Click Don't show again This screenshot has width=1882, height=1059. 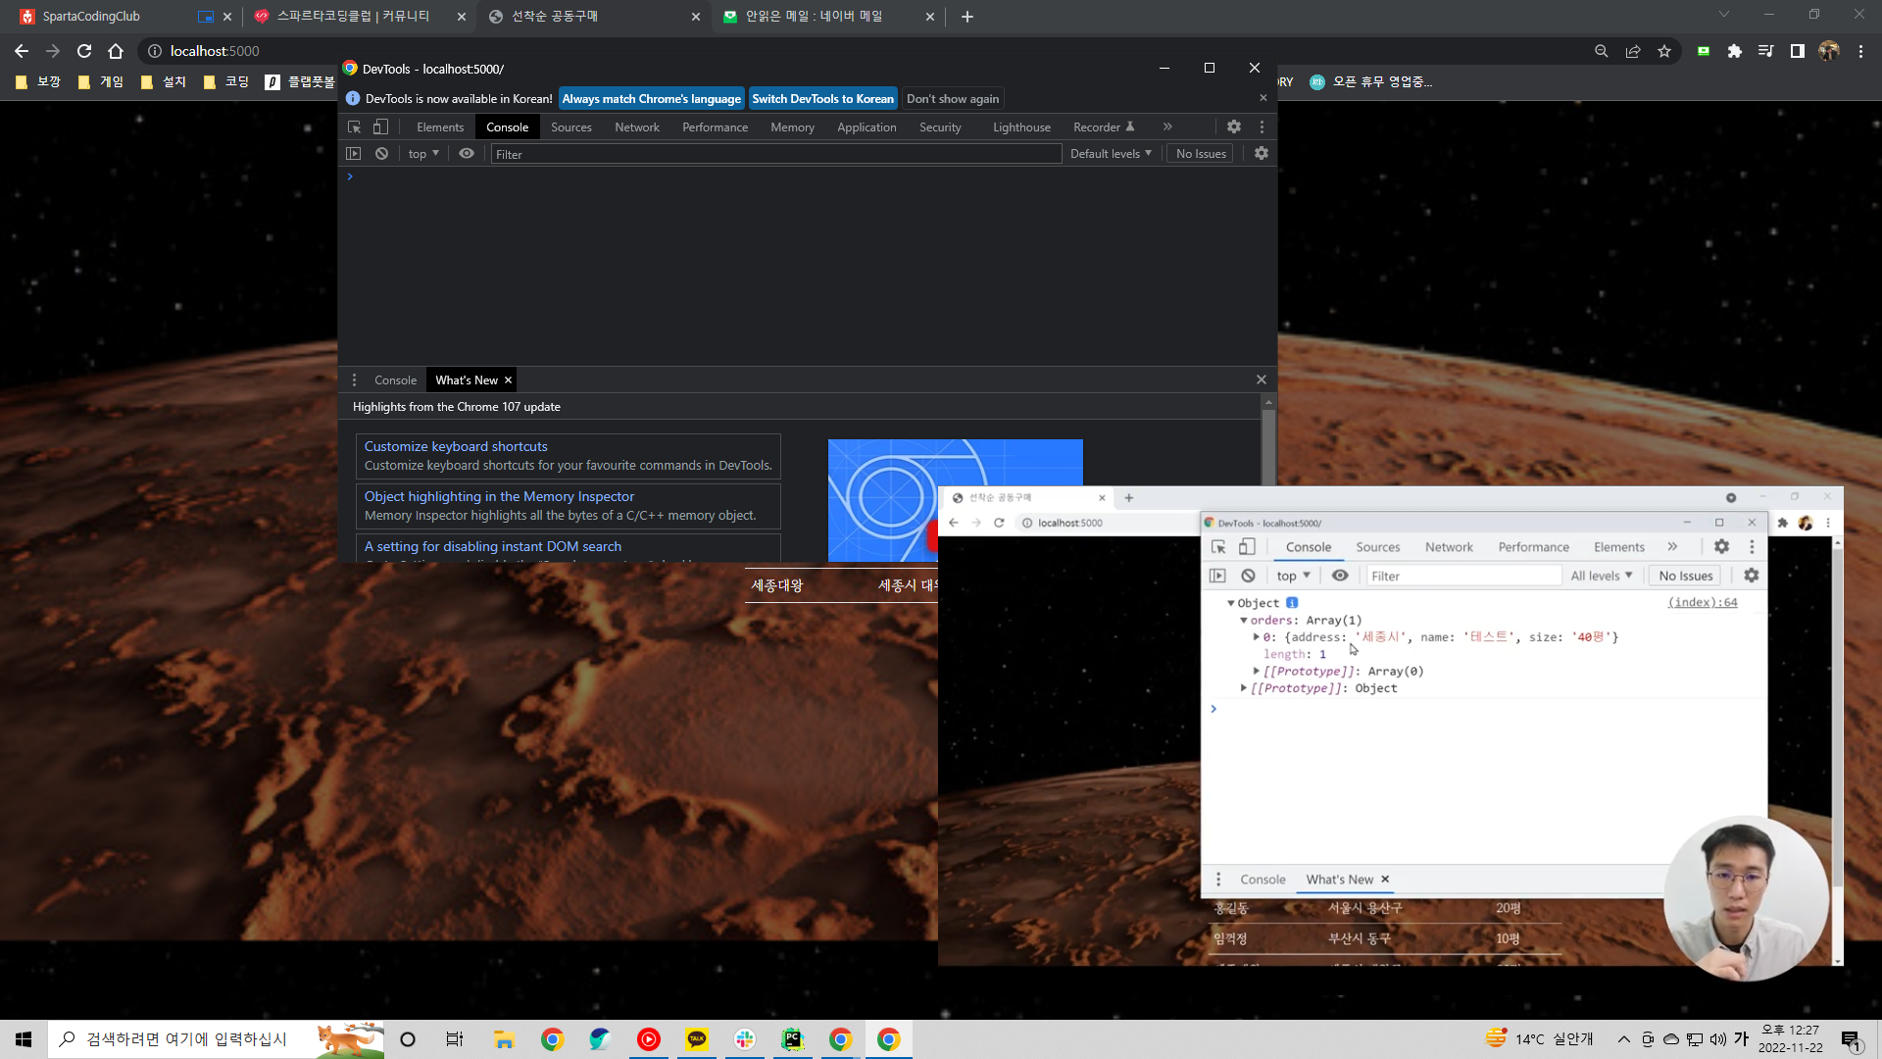tap(953, 99)
